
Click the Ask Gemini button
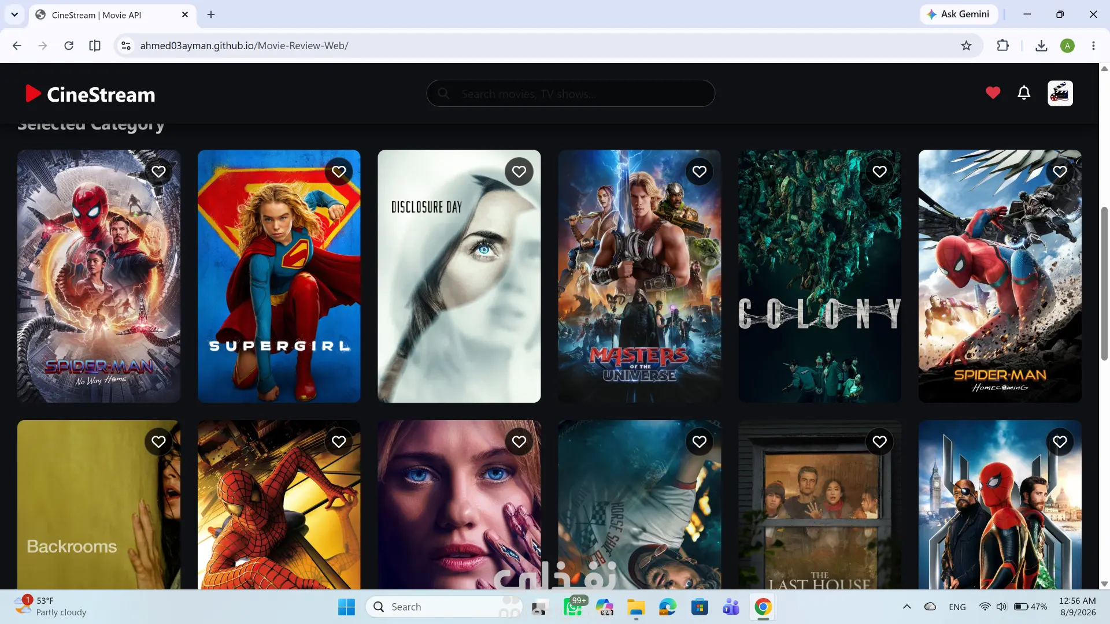point(959,14)
